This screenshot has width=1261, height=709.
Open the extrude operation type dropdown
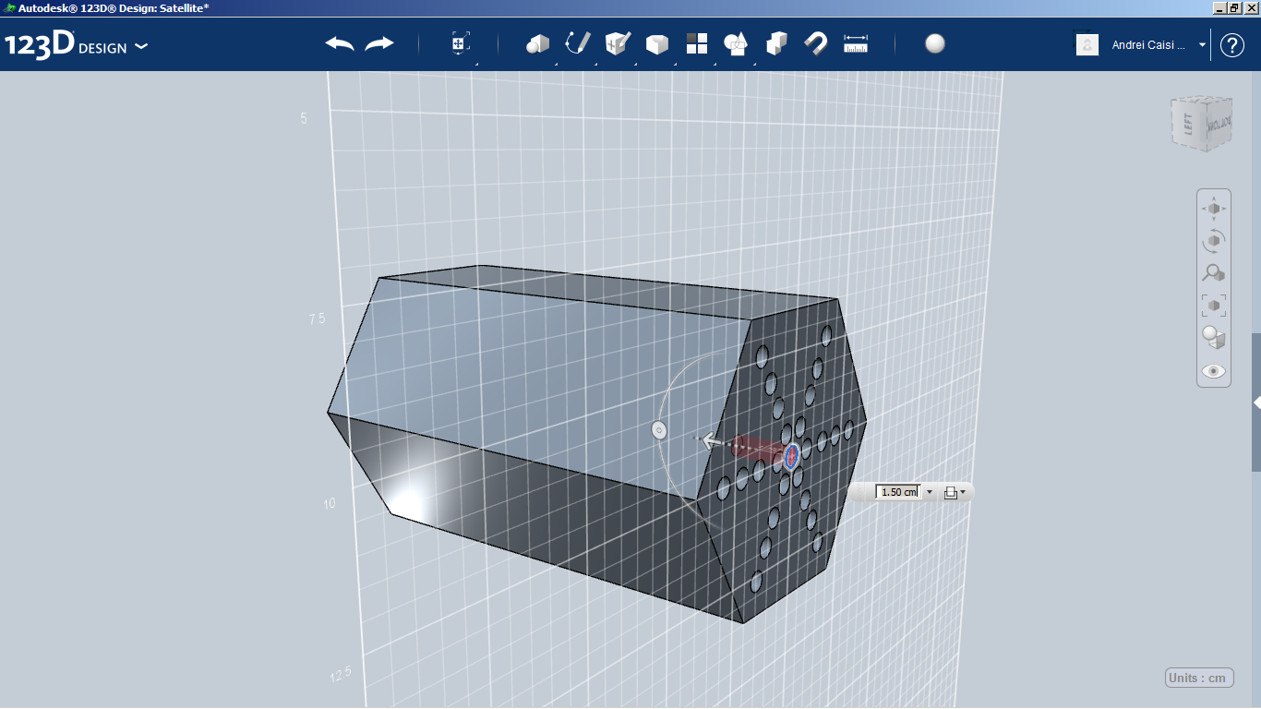pos(955,492)
